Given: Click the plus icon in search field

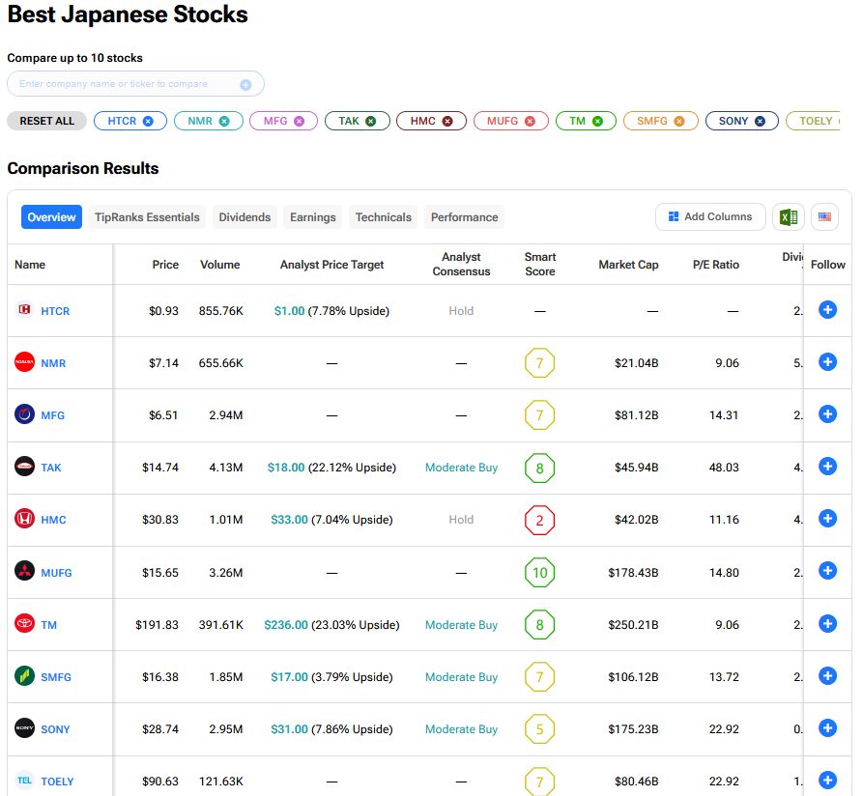Looking at the screenshot, I should [245, 85].
